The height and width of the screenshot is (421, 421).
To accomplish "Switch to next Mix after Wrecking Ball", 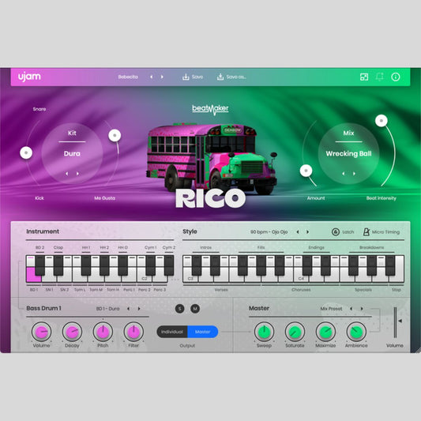I will (x=354, y=174).
